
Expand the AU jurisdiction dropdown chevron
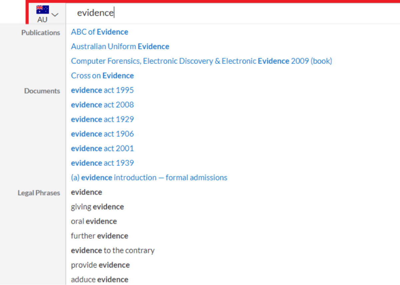[55, 14]
